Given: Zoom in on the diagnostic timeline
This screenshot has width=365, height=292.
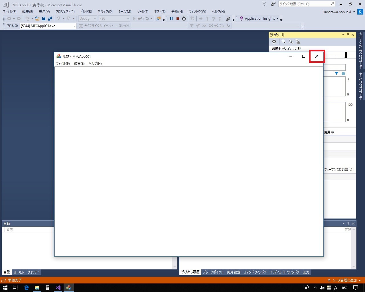Looking at the screenshot, I should click(x=283, y=42).
